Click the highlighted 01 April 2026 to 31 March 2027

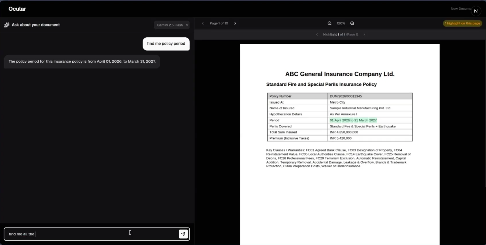[x=353, y=120]
